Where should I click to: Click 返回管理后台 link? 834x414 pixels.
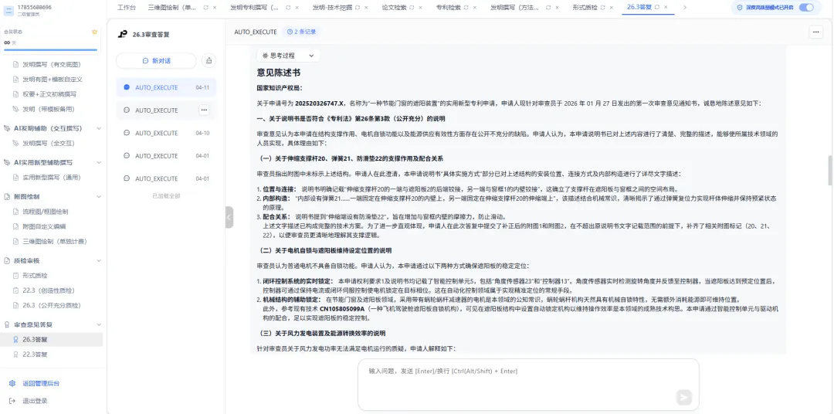click(41, 384)
